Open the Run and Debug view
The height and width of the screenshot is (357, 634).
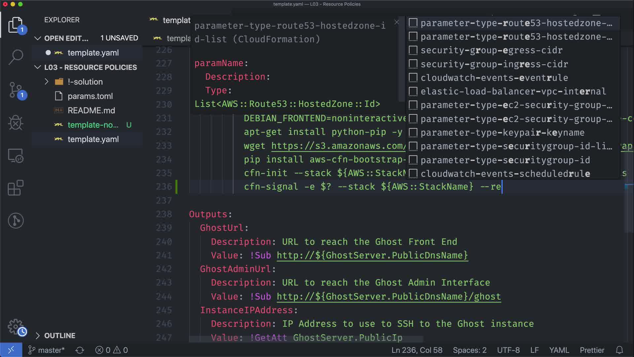(15, 123)
